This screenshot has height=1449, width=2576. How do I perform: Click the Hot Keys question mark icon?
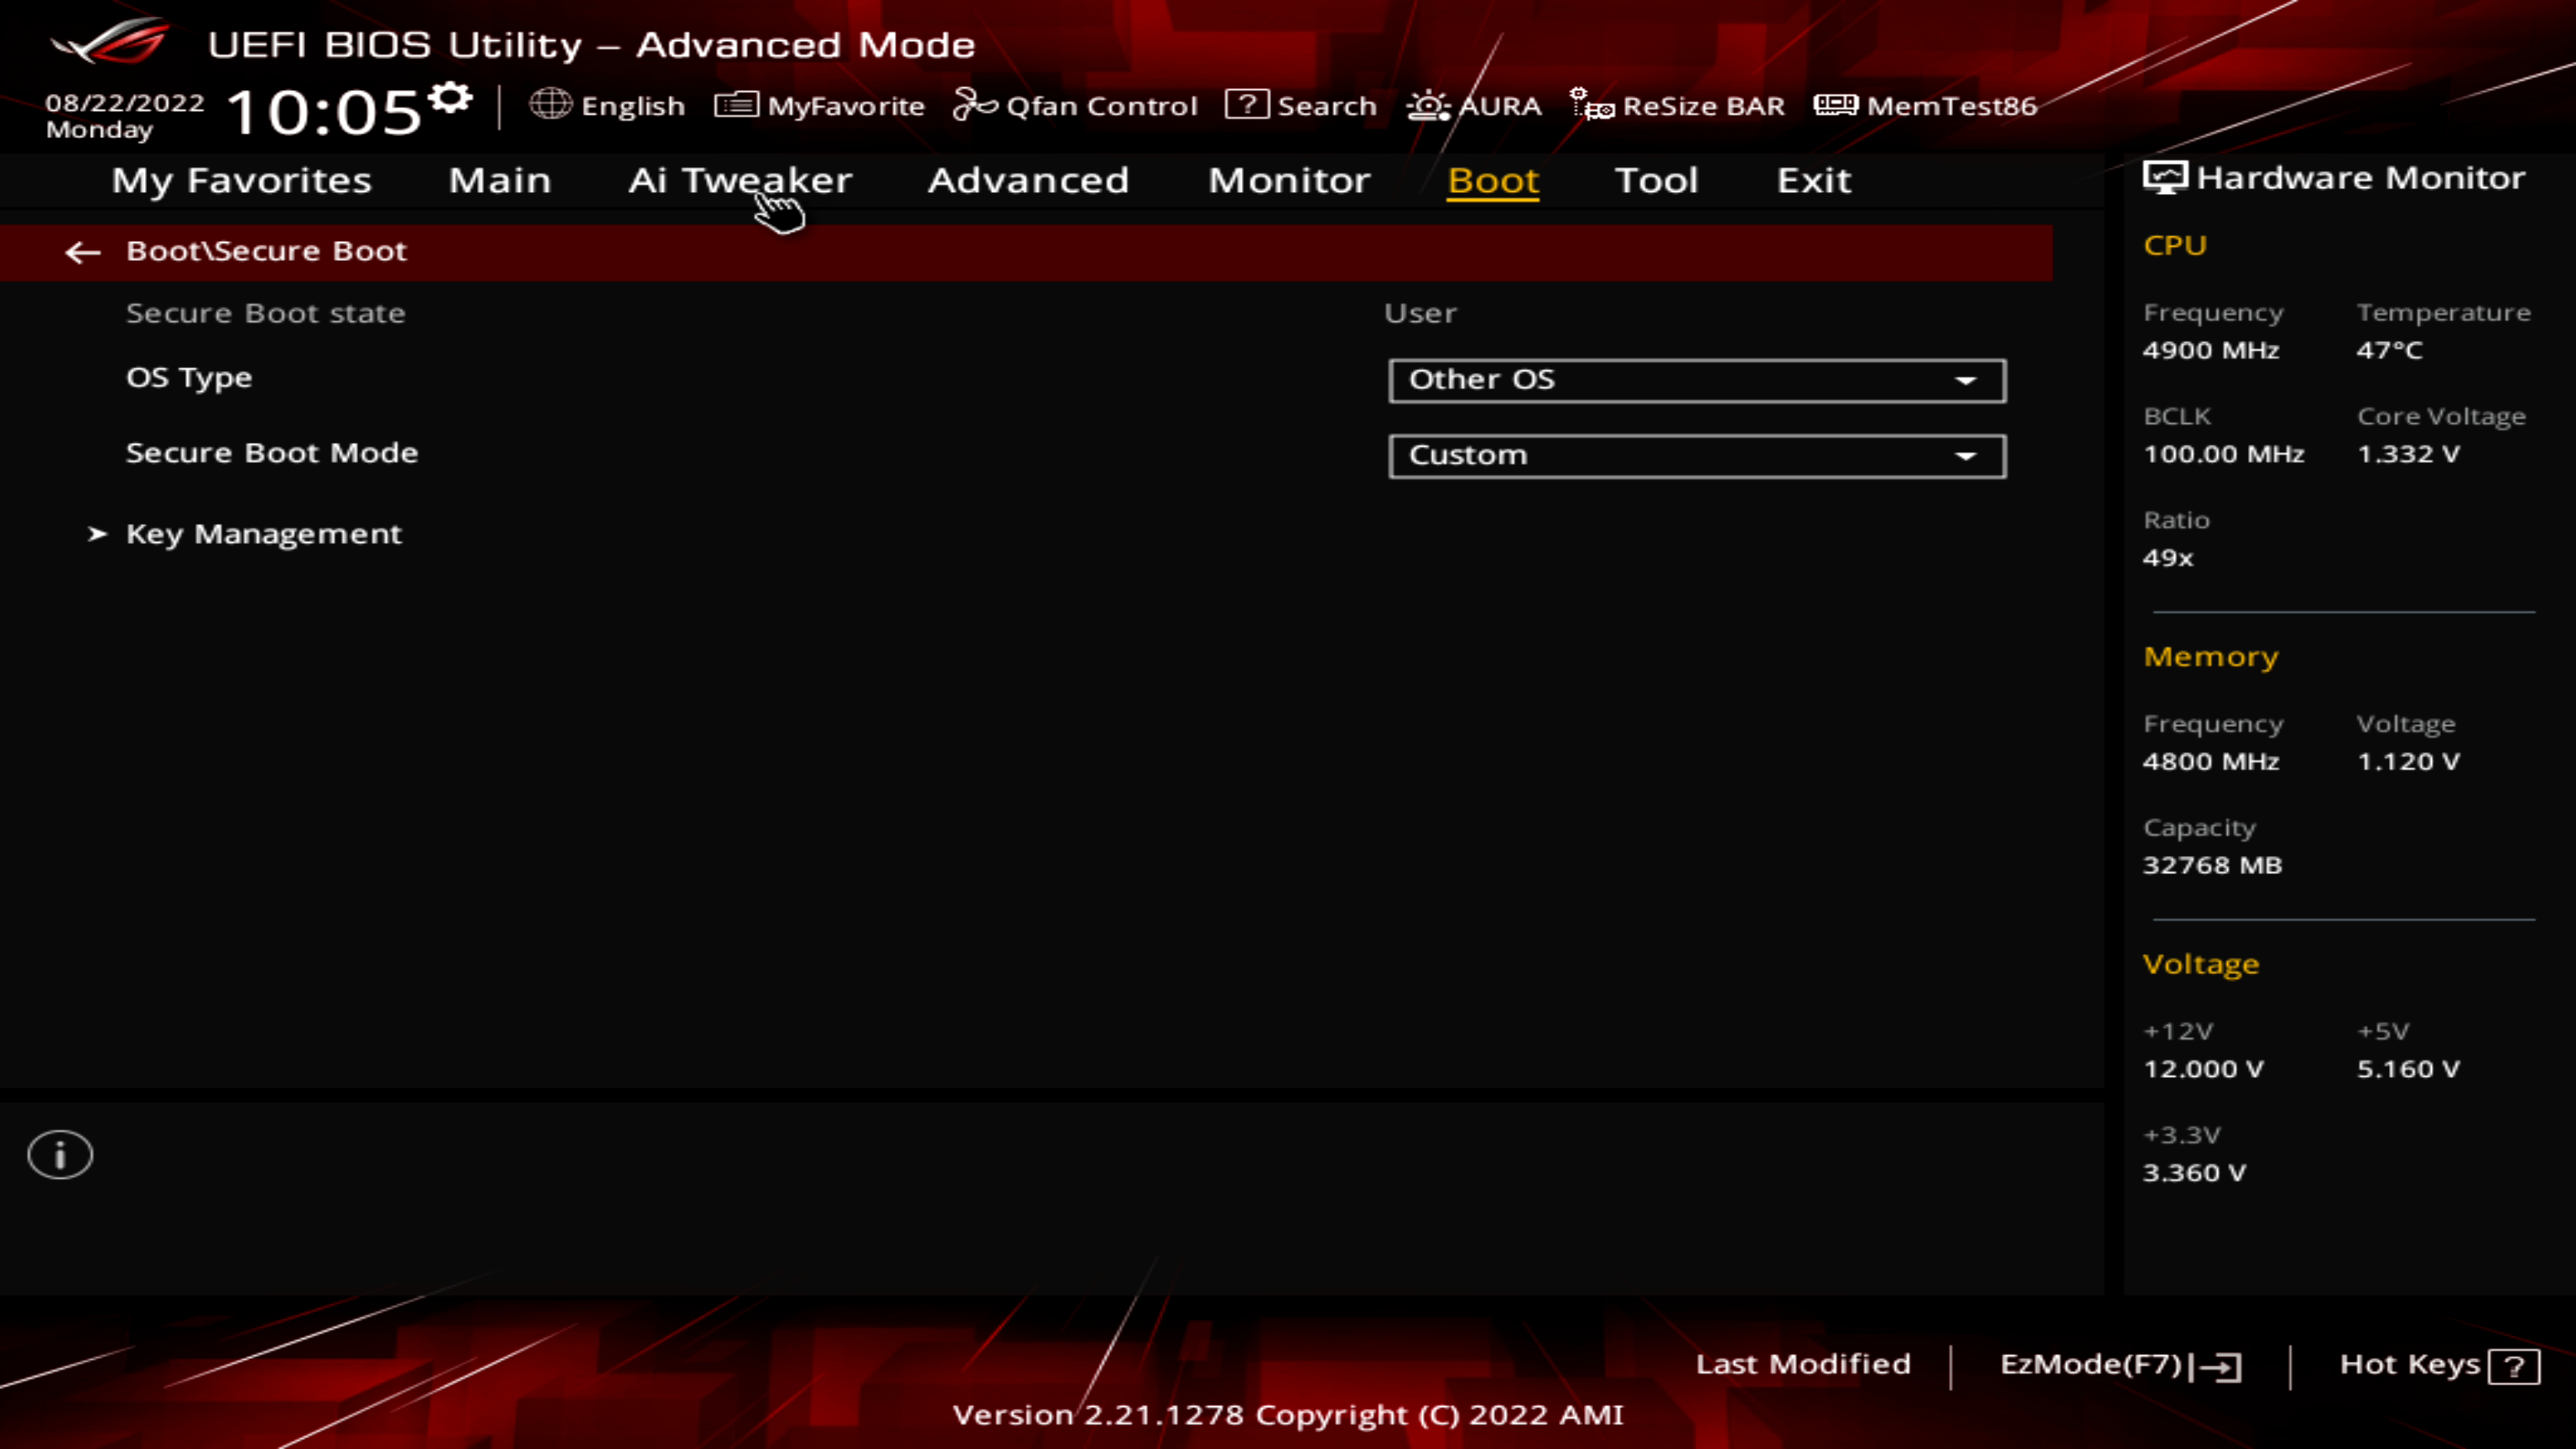[x=2513, y=1366]
